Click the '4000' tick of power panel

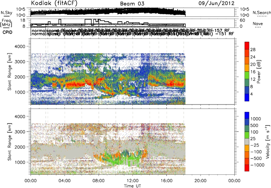[x=20, y=46]
